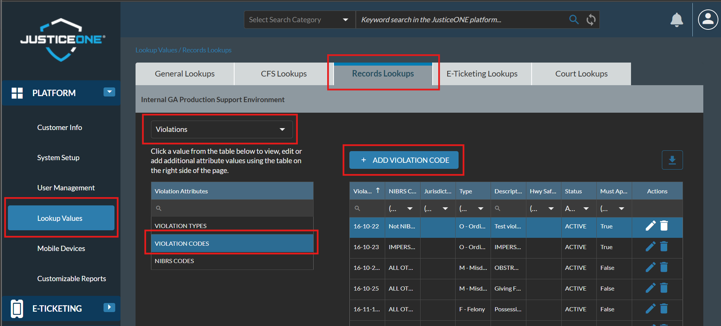Image resolution: width=721 pixels, height=326 pixels.
Task: Select NIBRS Codes attribute
Action: pyautogui.click(x=232, y=261)
